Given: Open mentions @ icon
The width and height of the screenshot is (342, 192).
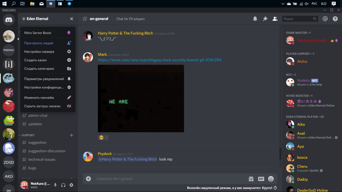Looking at the screenshot, I should pos(325,19).
